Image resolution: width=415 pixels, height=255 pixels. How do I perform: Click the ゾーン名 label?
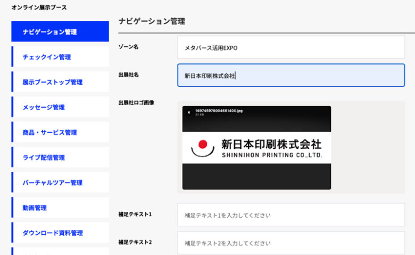coord(128,47)
